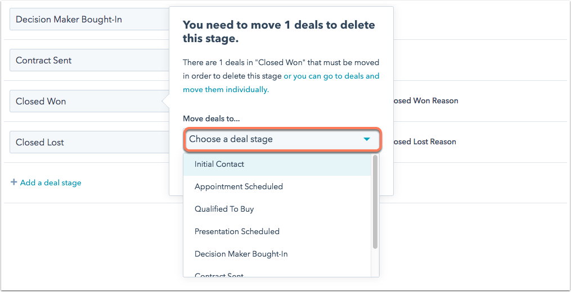Choose Decision Maker Bought-In in dropdown list
The image size is (571, 292).
coord(241,254)
